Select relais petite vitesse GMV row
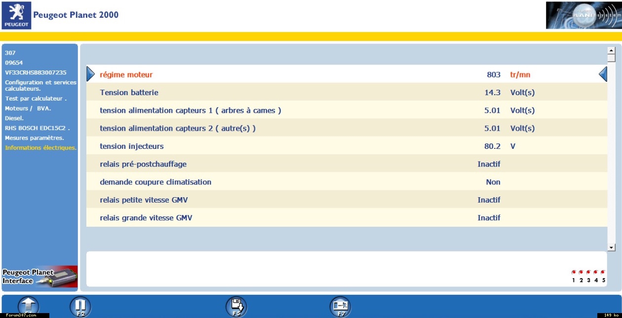 pyautogui.click(x=347, y=200)
